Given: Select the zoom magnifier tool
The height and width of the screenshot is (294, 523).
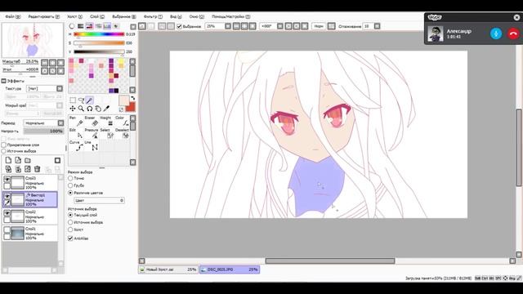Looking at the screenshot, I should [81, 109].
